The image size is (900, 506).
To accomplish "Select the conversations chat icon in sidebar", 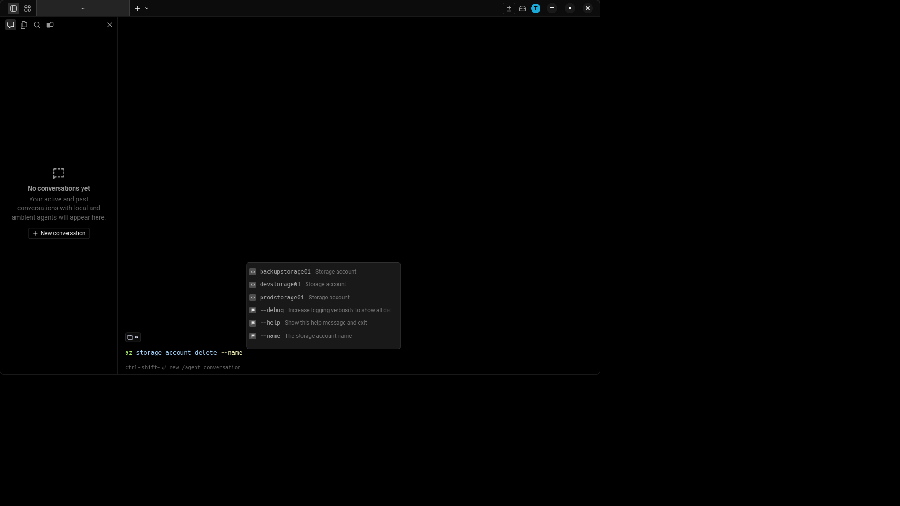I will pyautogui.click(x=11, y=25).
